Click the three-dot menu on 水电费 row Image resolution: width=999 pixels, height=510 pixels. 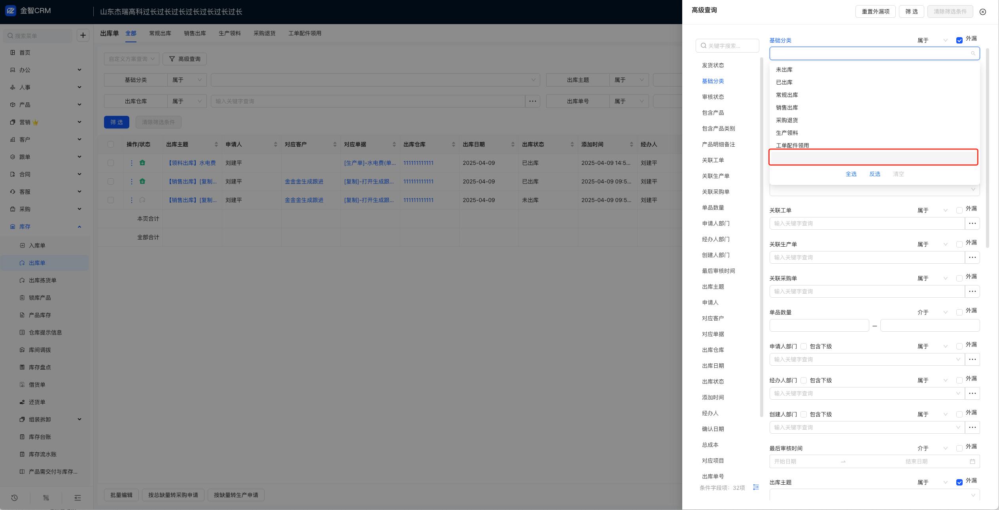(132, 163)
